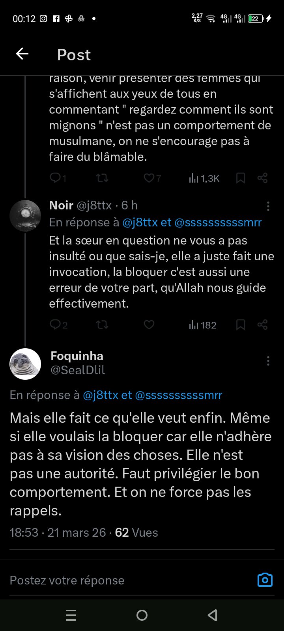Image resolution: width=284 pixels, height=631 pixels.
Task: Open more options menu for Foquinha's post
Action: (x=268, y=360)
